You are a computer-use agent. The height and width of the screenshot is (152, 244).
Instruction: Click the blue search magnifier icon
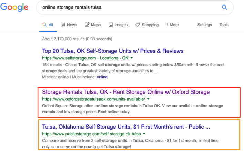(x=225, y=7)
